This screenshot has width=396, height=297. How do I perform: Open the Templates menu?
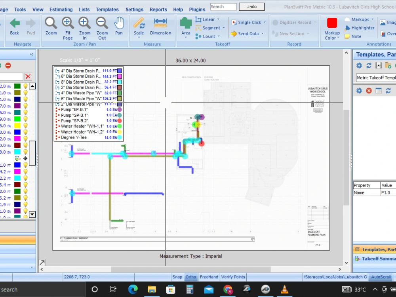tap(107, 10)
